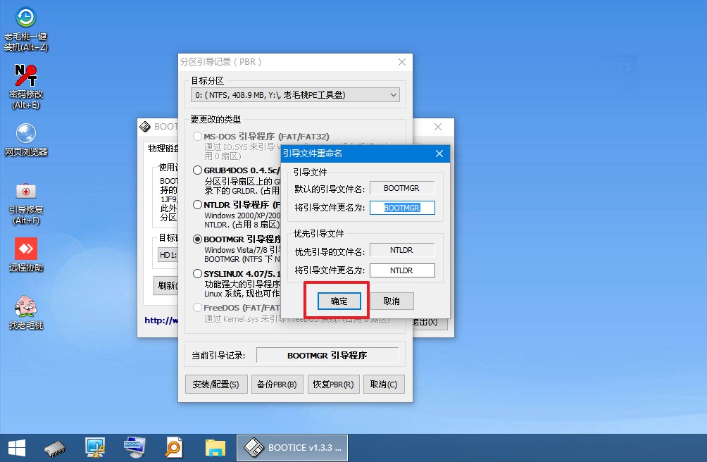Click the 备份PBR(B) button
The height and width of the screenshot is (462, 707).
coord(277,384)
